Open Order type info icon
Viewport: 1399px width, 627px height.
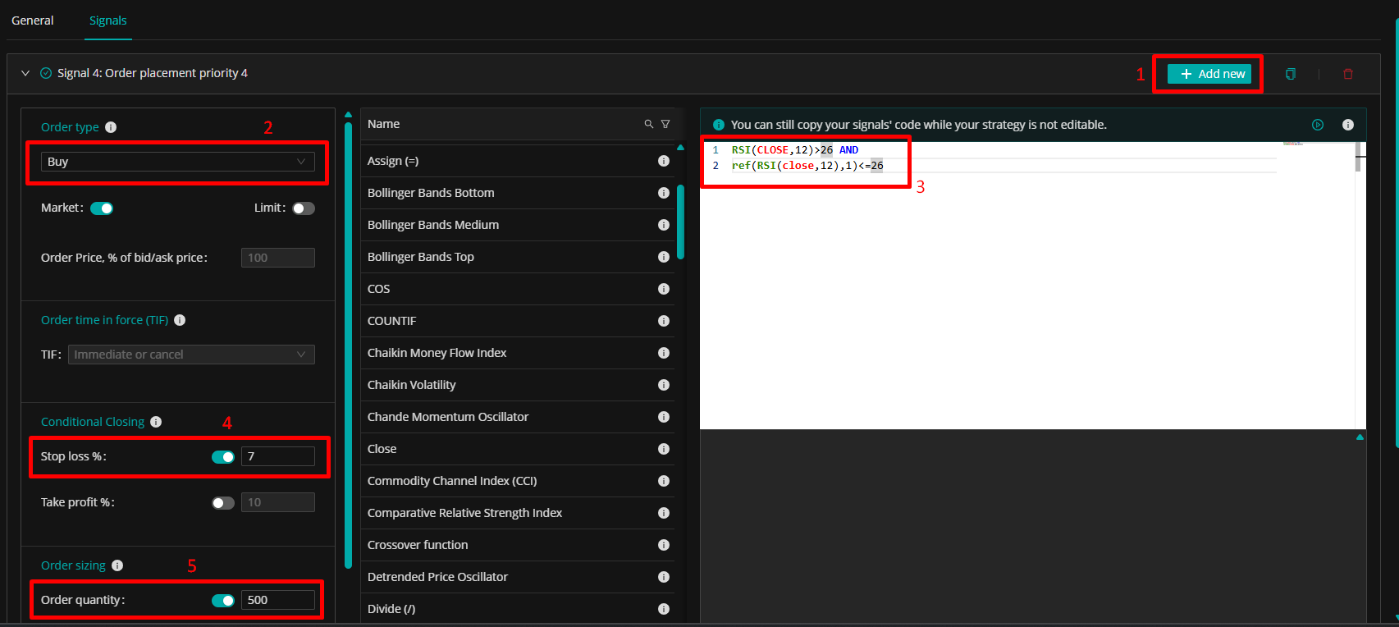point(111,127)
